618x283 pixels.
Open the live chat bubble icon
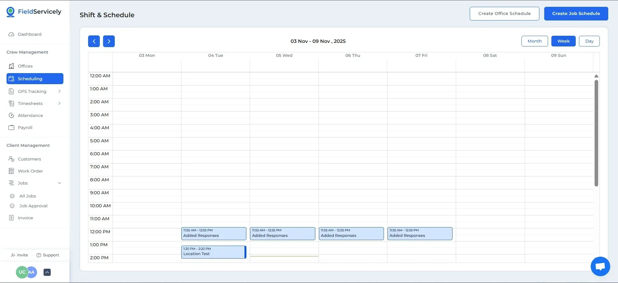600,266
